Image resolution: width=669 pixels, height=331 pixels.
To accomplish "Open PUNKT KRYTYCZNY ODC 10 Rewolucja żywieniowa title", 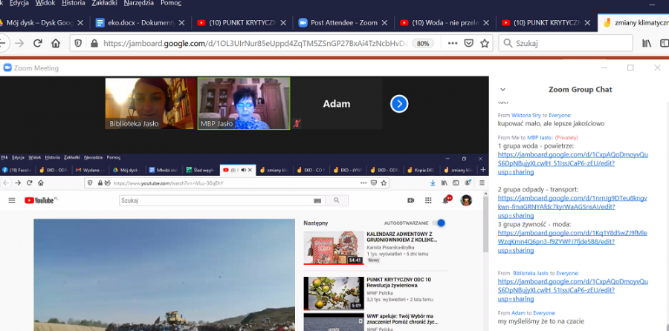I will (399, 283).
